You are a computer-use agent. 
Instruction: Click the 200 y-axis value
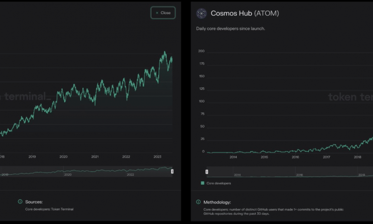201,51
